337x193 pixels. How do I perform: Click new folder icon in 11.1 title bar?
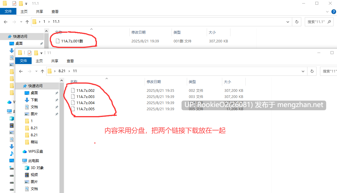pos(21,4)
